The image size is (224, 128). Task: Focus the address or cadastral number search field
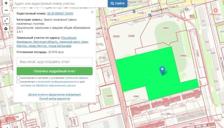[x=60, y=4]
